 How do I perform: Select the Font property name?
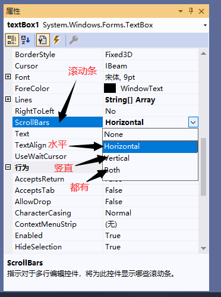[23, 77]
